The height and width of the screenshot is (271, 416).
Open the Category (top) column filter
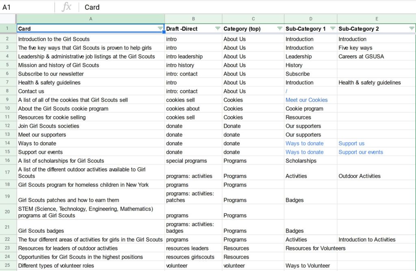coord(279,28)
